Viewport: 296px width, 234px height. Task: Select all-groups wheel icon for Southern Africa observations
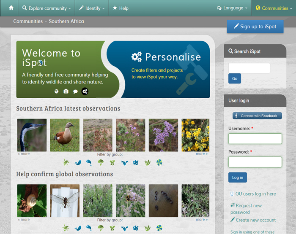[159, 162]
